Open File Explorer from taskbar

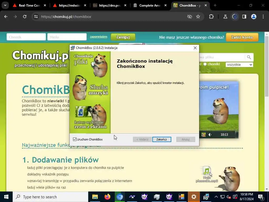pyautogui.click(x=95, y=197)
